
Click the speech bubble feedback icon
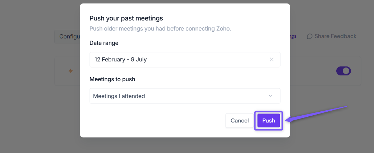(310, 36)
